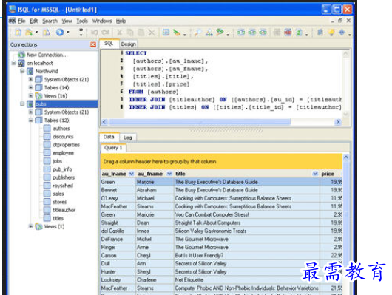Switch to the Design tab
The width and height of the screenshot is (392, 295).
coord(128,44)
